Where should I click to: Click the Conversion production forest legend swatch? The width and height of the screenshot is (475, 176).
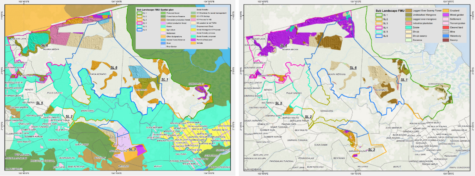click(163, 20)
